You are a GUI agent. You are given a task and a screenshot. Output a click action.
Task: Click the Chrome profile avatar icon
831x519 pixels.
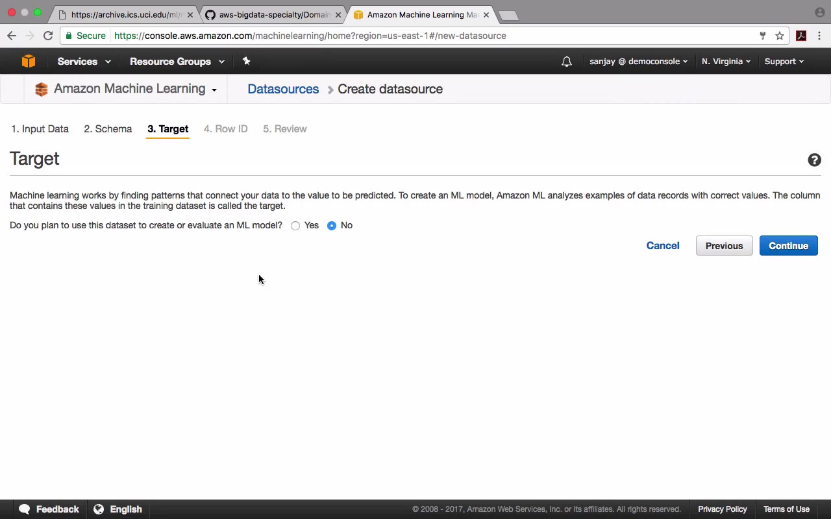pyautogui.click(x=819, y=12)
